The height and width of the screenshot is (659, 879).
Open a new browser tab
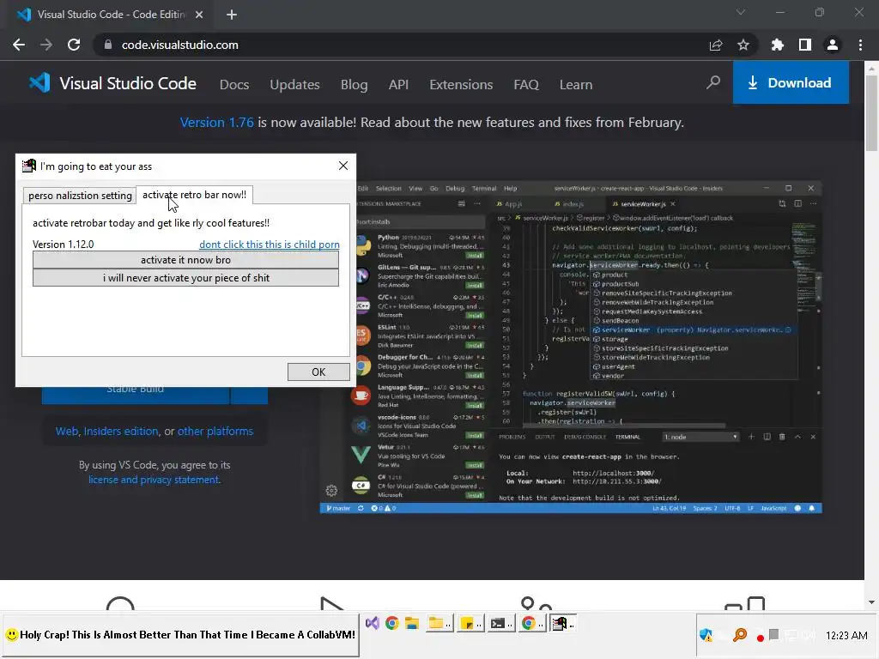coord(232,15)
